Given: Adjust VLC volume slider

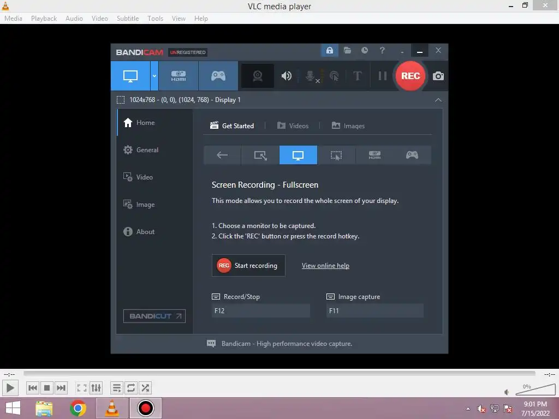Looking at the screenshot, I should tap(536, 390).
